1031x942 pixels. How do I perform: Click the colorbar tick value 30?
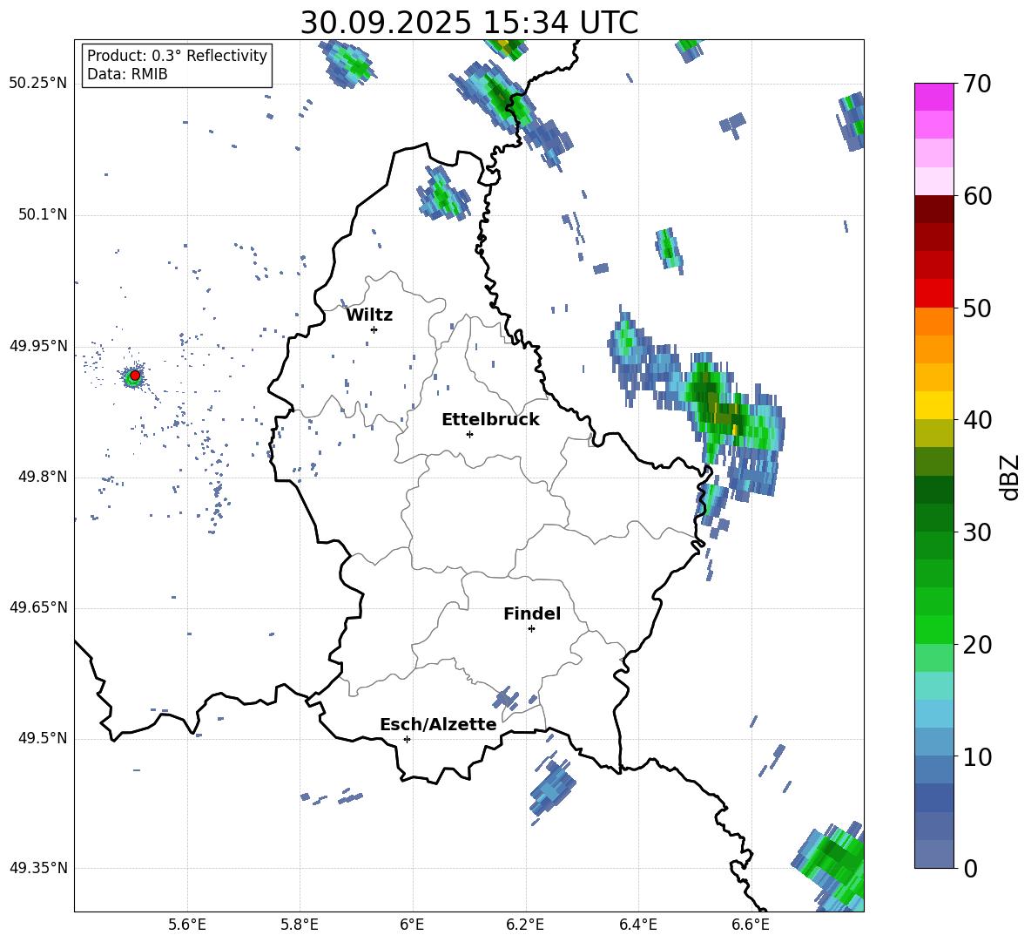pyautogui.click(x=977, y=532)
